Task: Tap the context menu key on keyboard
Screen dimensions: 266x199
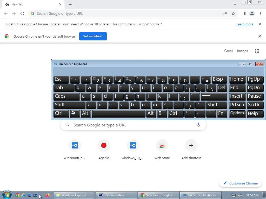Action: coord(162,113)
